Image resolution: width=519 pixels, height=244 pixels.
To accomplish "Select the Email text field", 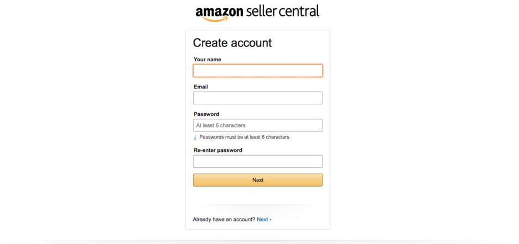I will (x=257, y=98).
